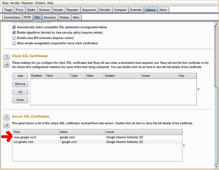Open the Connections sub-tab
The height and width of the screenshot is (170, 219).
click(x=12, y=17)
